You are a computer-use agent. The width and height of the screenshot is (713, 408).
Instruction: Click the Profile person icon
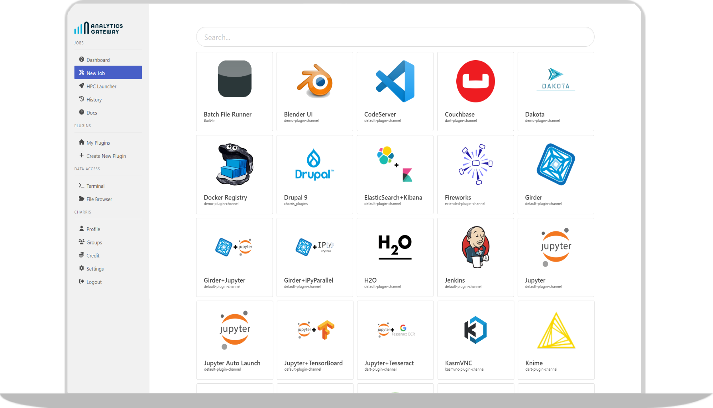pos(82,229)
